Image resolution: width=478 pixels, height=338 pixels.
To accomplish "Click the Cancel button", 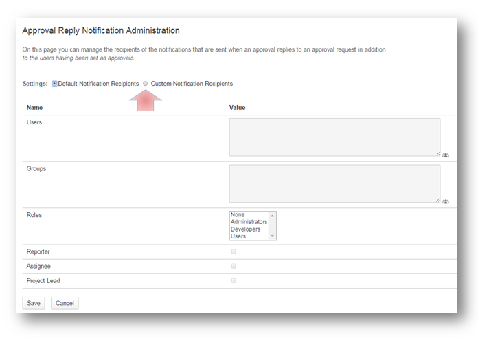I will tap(65, 303).
